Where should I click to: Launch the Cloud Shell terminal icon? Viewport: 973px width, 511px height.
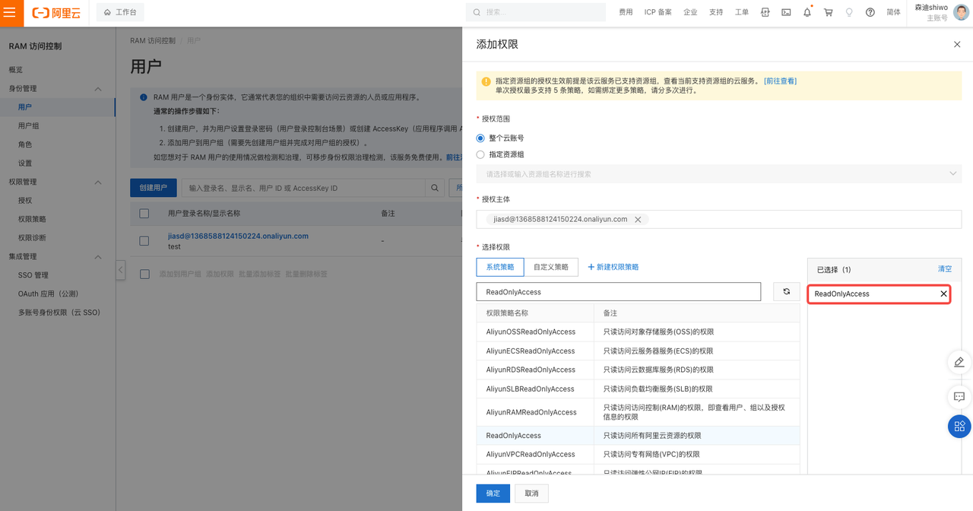[x=786, y=12]
